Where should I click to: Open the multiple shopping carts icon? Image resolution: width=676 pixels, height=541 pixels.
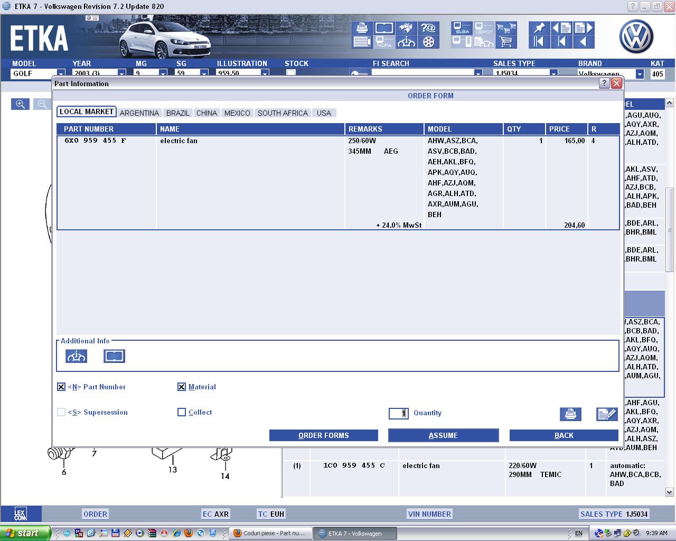click(506, 28)
